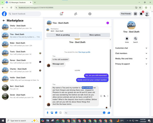153x123 pixels.
Task: Click the chat scrollbar thumb
Action: point(110,78)
